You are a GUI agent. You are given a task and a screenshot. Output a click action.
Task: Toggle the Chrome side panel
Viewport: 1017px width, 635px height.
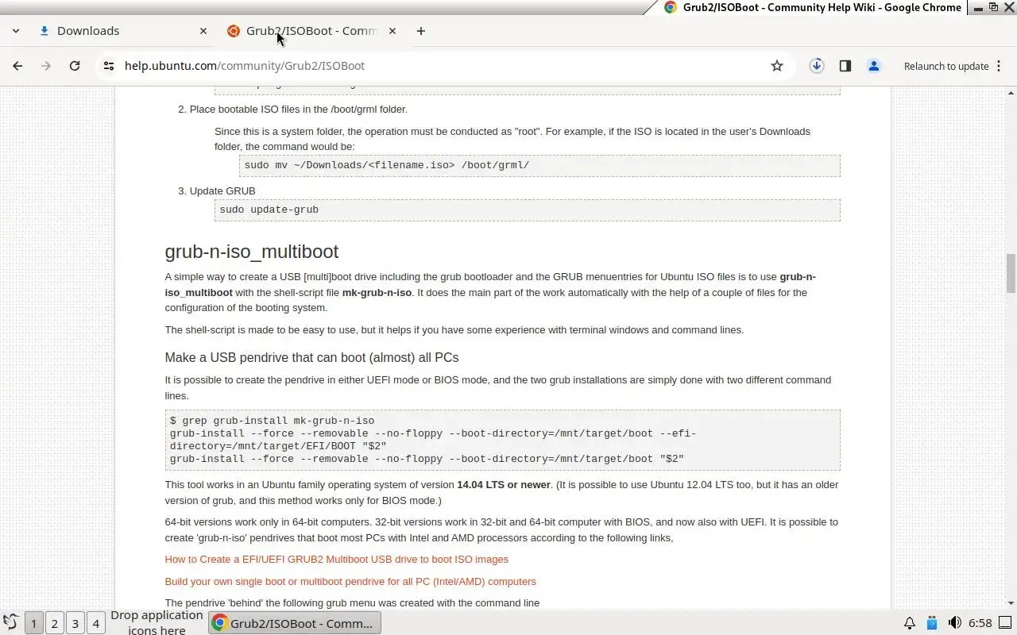coord(845,66)
